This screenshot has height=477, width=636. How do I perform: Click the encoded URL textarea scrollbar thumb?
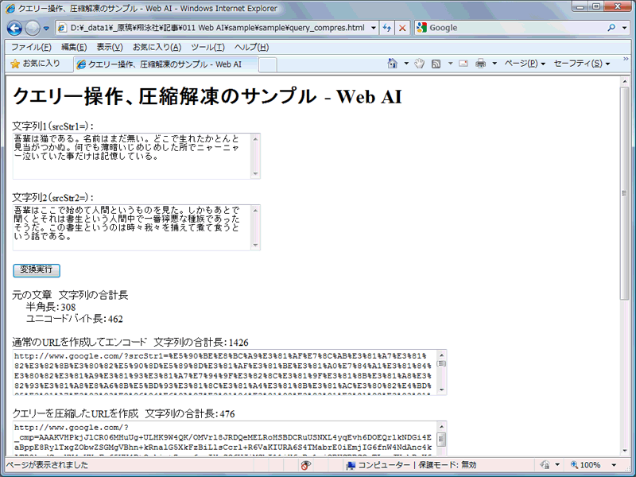[442, 363]
